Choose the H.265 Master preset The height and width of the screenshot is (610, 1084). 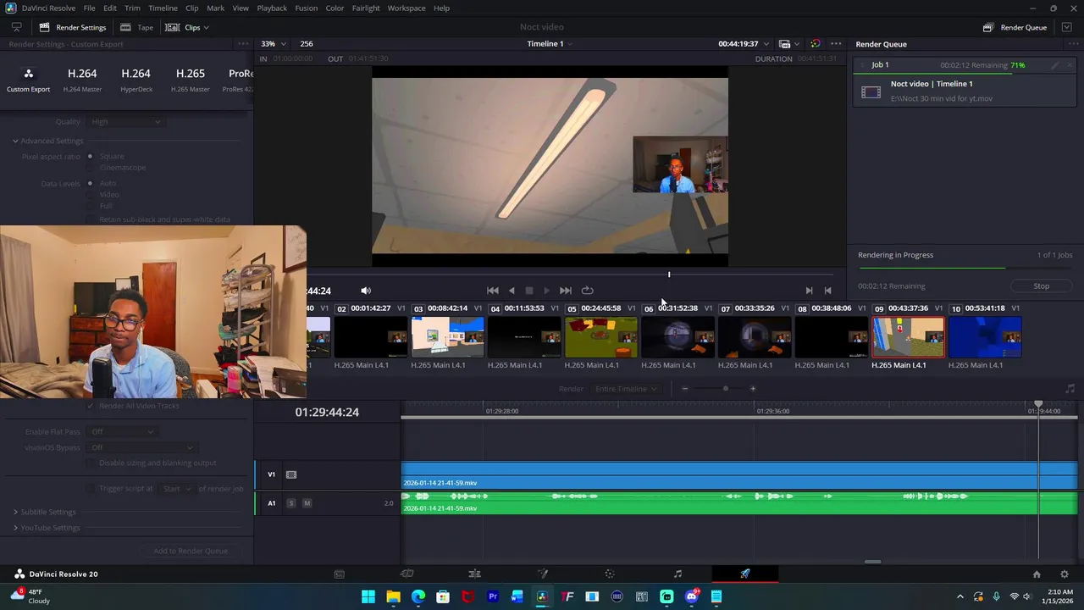point(190,80)
